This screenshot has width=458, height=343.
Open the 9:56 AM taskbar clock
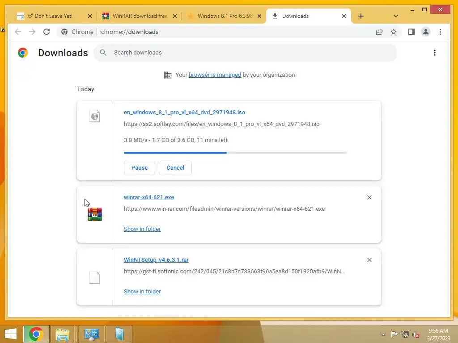coord(438,335)
